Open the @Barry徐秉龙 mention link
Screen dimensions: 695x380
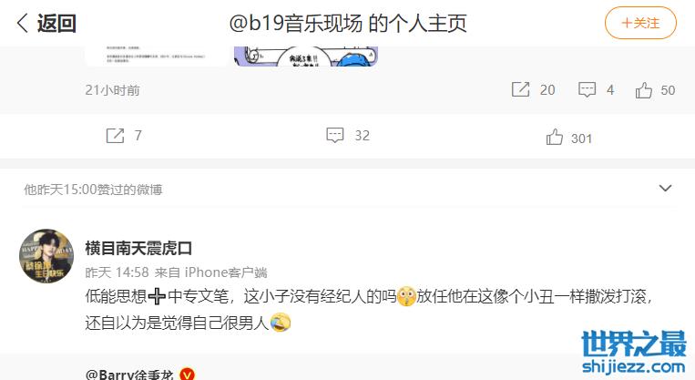click(x=129, y=375)
